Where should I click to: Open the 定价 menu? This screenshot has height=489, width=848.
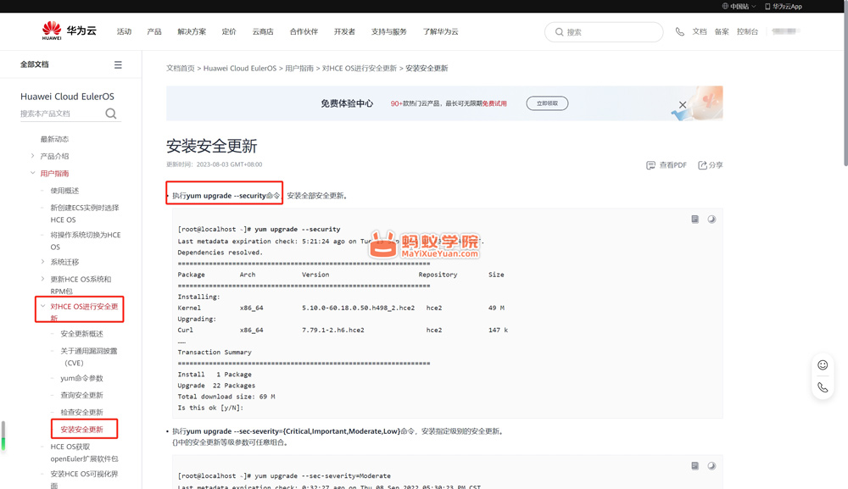(229, 32)
